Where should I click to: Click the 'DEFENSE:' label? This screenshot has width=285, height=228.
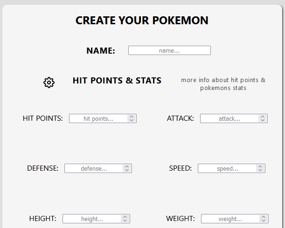43,168
